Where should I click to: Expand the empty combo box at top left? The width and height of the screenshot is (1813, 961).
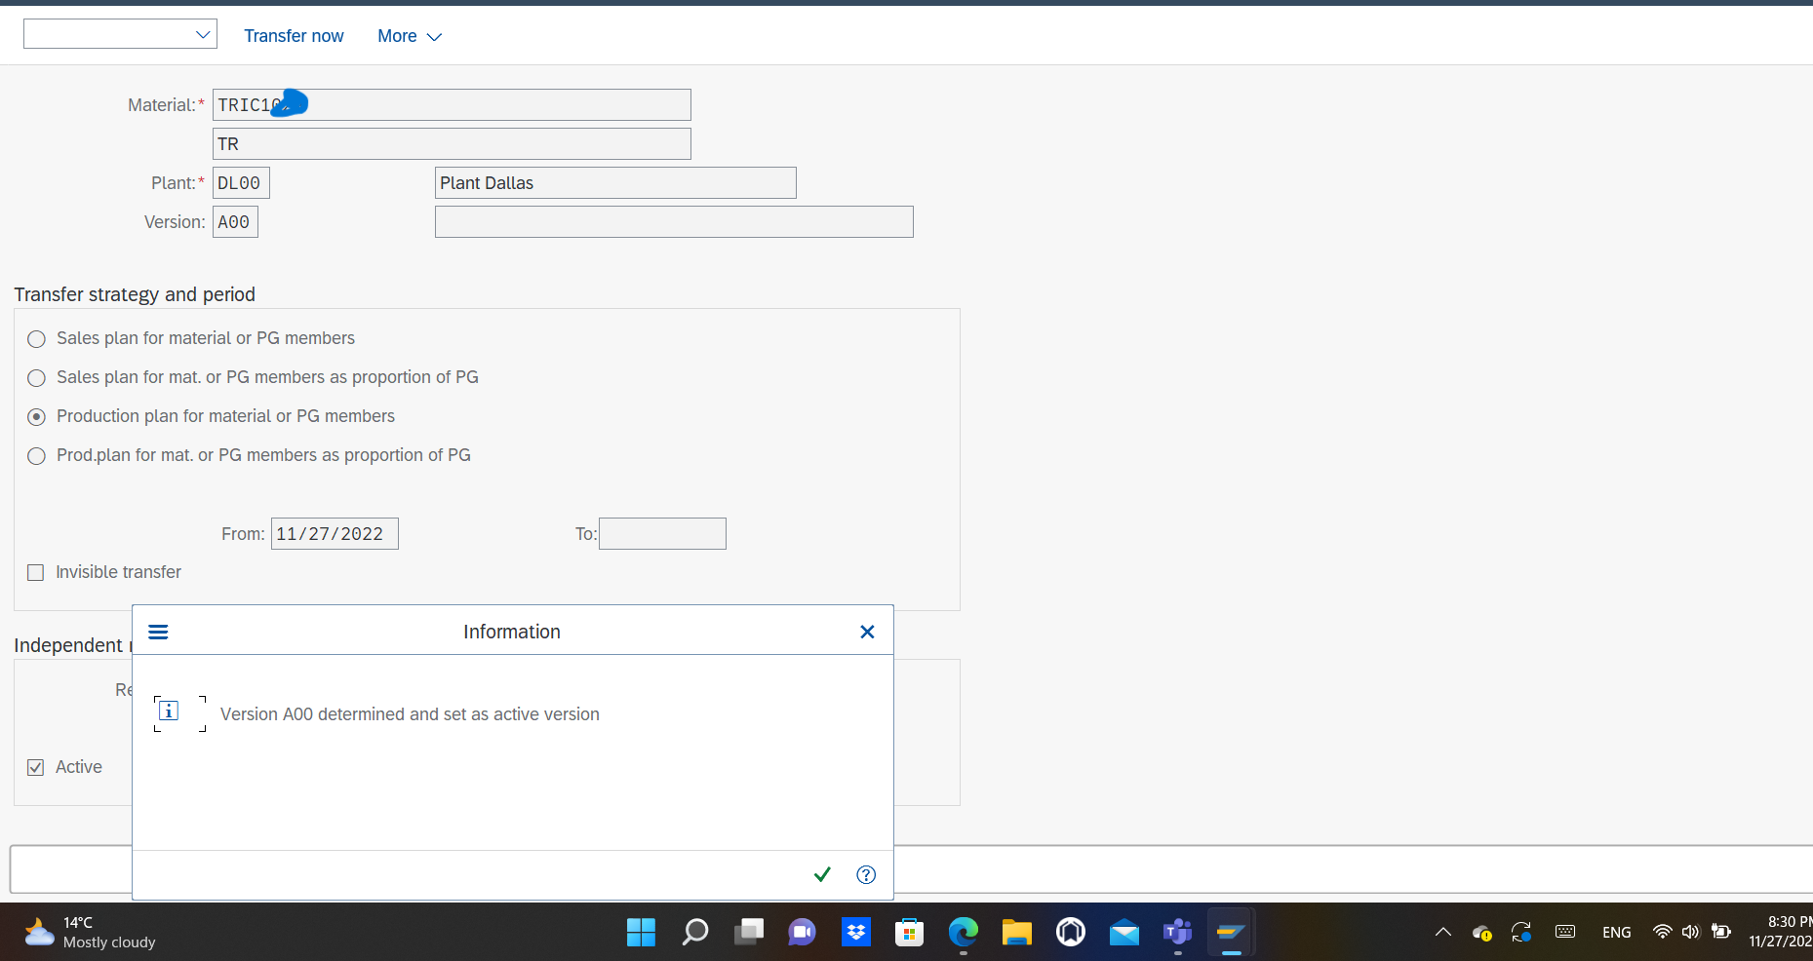tap(203, 33)
